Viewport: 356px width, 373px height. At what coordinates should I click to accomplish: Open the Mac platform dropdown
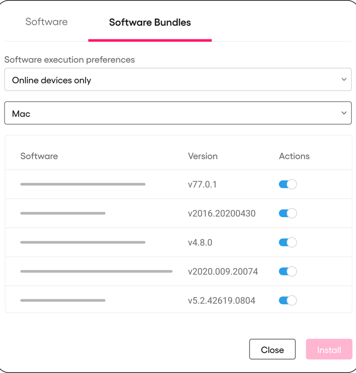click(178, 114)
